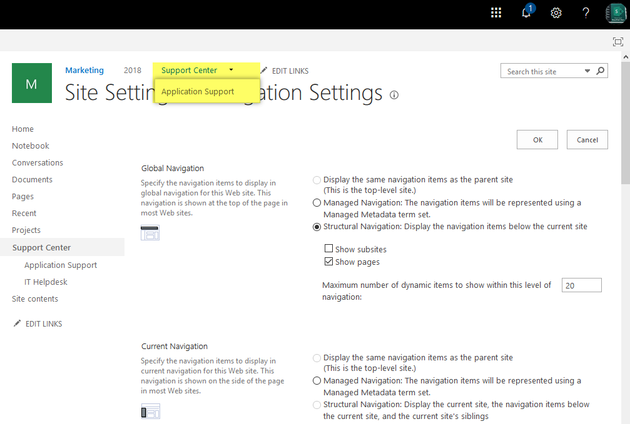Open the Notebook link in the sidebar
Screen dimensions: 630x424
30,145
